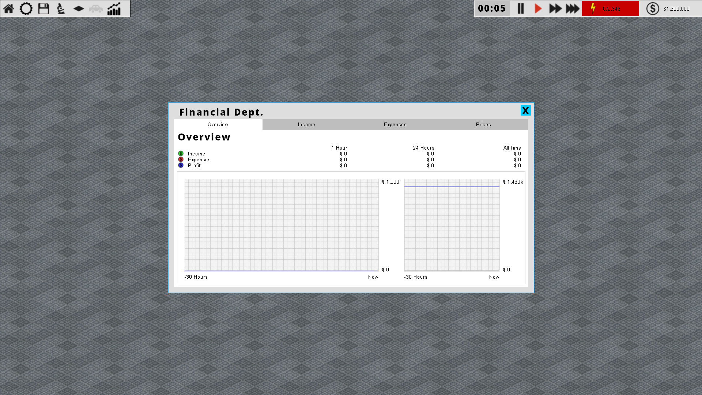Select the Overview tab

coord(218,125)
